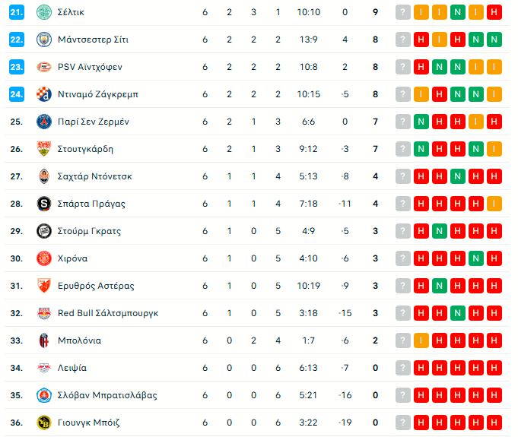
Task: Click the PSV Eindhoven crest icon
Action: pyautogui.click(x=44, y=67)
